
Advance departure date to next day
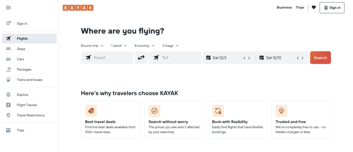pyautogui.click(x=249, y=58)
